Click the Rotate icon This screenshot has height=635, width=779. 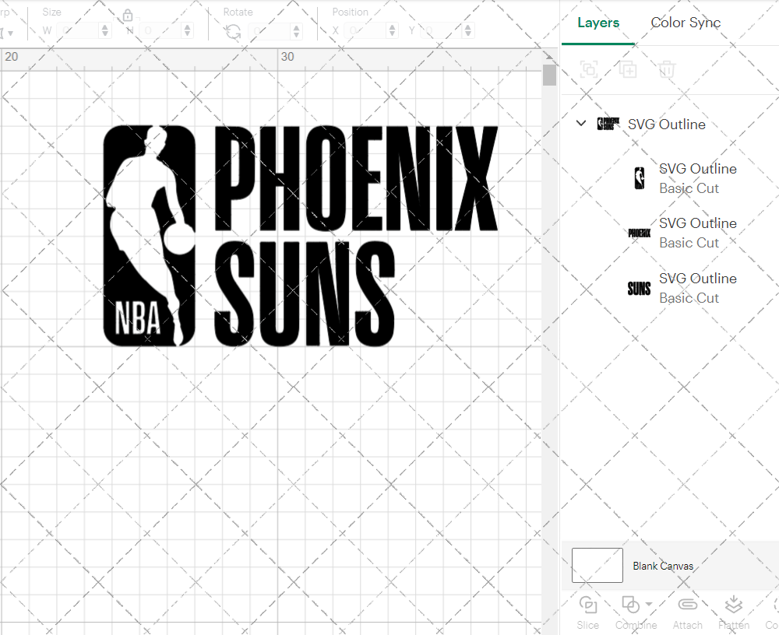click(x=232, y=32)
